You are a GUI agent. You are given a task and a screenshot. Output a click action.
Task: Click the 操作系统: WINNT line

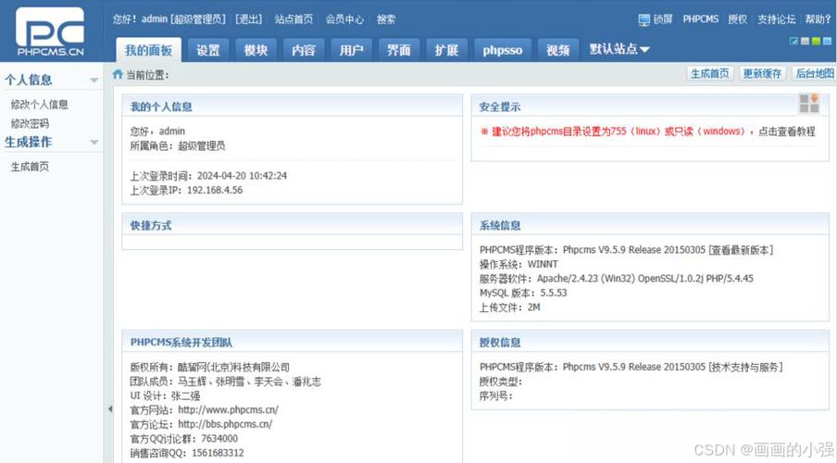tap(518, 264)
